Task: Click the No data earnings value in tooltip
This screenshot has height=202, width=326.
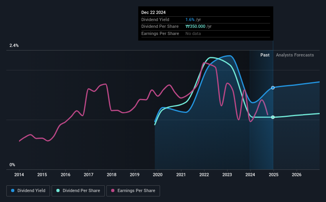Action: (x=193, y=33)
